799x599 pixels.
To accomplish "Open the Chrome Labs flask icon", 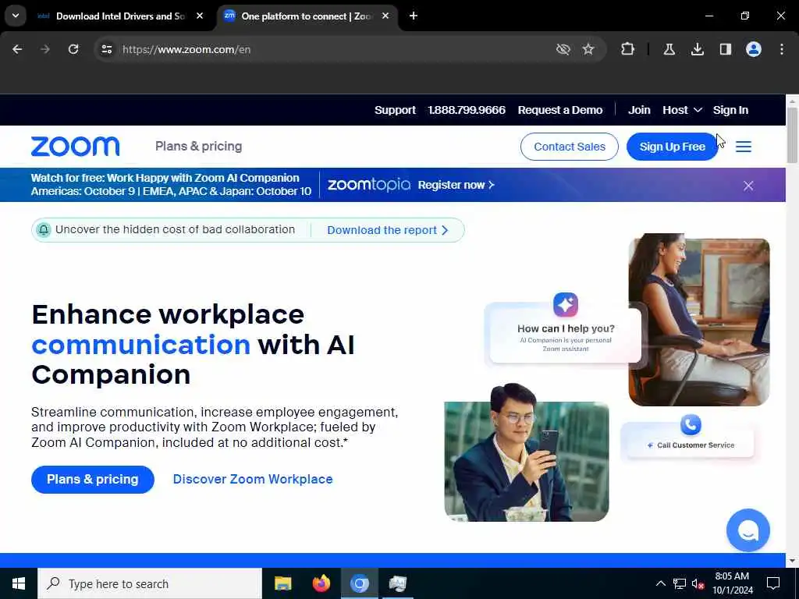I will point(669,49).
